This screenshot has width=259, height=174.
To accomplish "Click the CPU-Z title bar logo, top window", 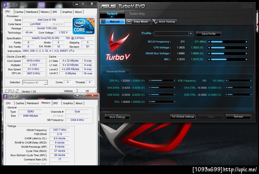I will click(5, 5).
